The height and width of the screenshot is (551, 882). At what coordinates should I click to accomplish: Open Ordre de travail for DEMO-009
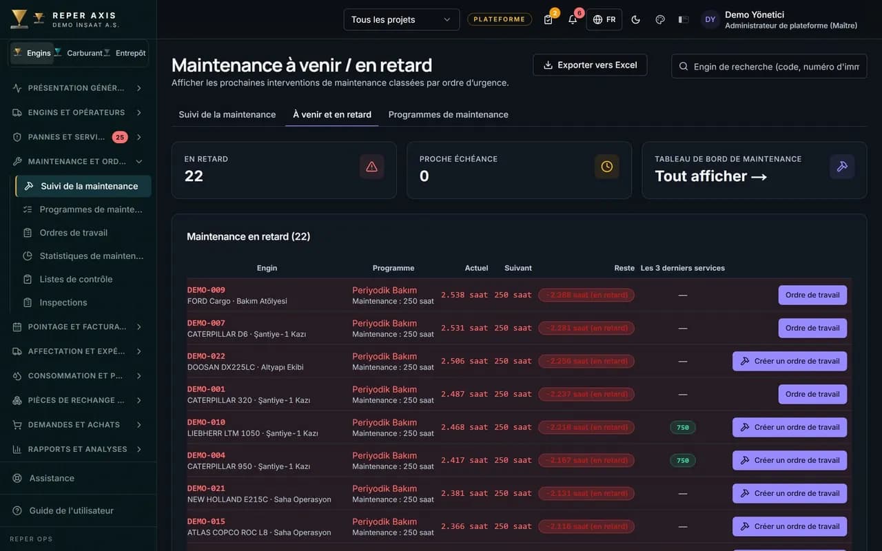click(x=812, y=295)
